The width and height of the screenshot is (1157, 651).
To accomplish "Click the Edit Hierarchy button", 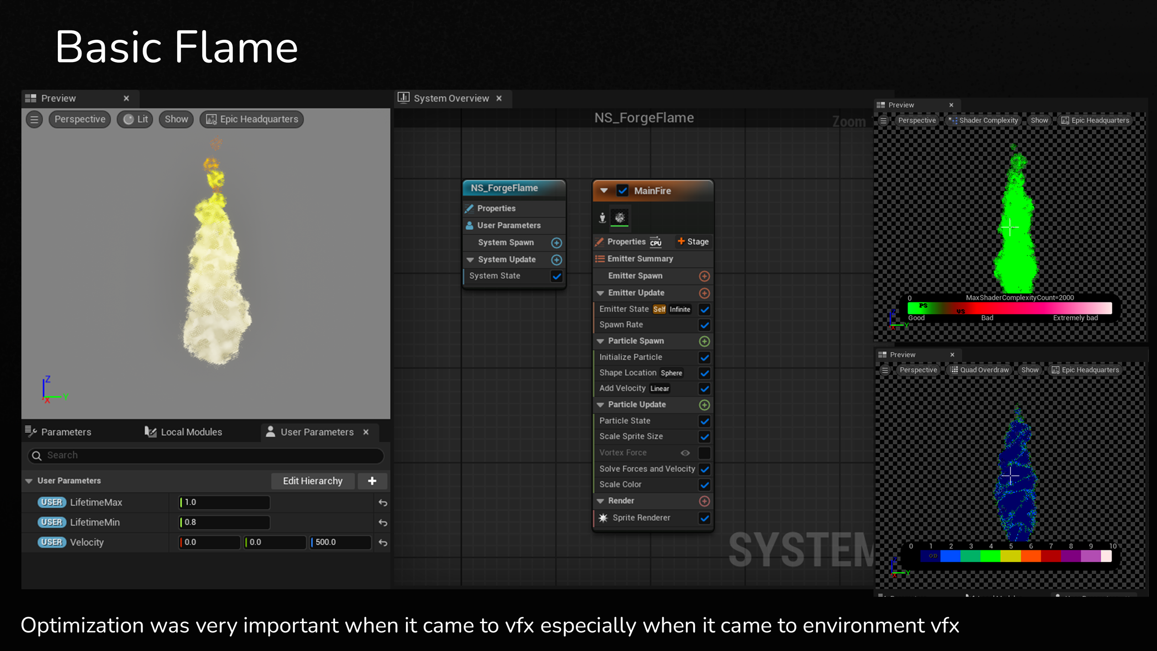I will [x=312, y=481].
